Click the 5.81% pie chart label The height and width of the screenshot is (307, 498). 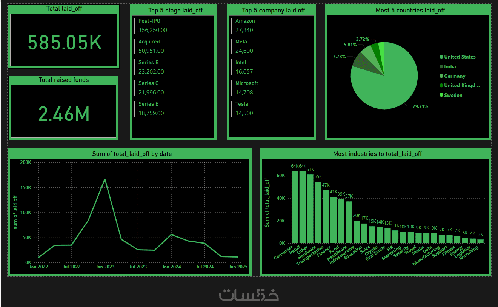click(350, 45)
